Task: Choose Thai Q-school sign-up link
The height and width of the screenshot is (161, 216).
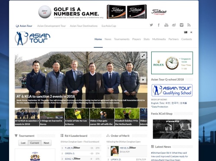Action: point(162,103)
